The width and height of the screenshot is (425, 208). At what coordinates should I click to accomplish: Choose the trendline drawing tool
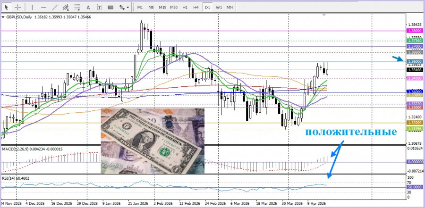(x=54, y=8)
